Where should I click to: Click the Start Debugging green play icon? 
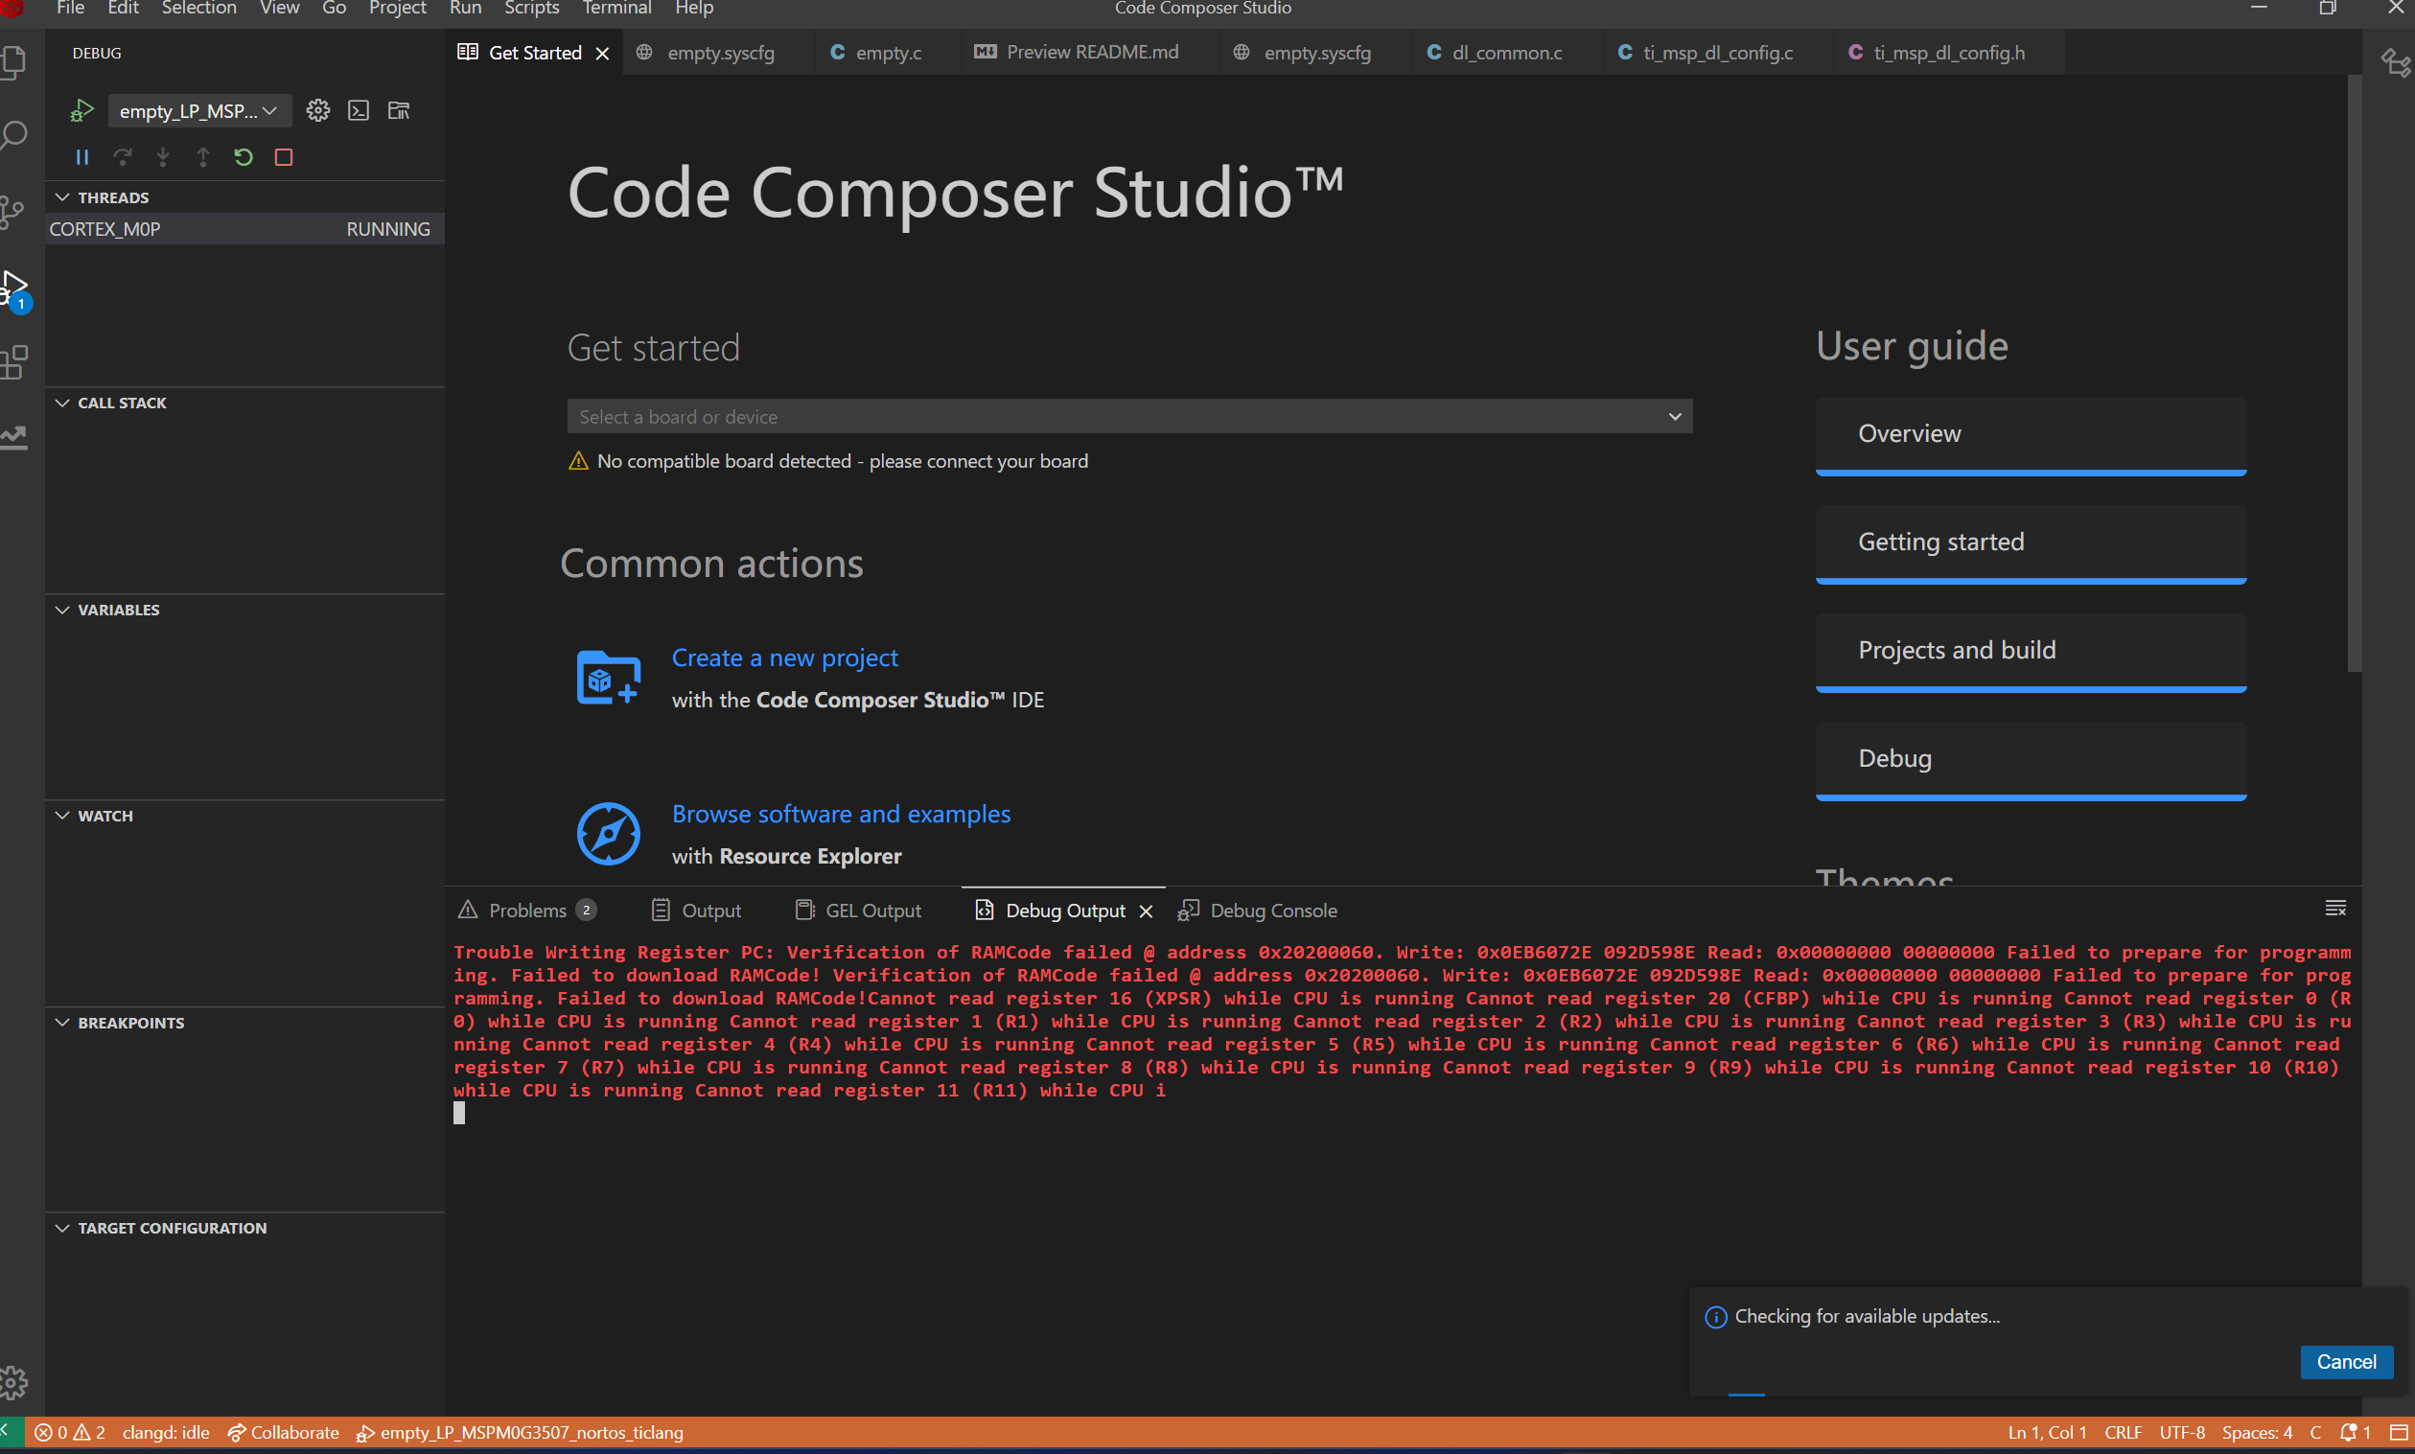[82, 111]
